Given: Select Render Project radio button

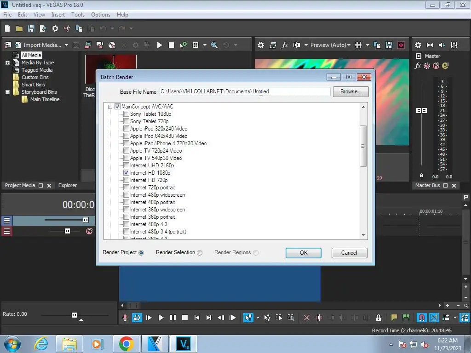Looking at the screenshot, I should [x=141, y=253].
